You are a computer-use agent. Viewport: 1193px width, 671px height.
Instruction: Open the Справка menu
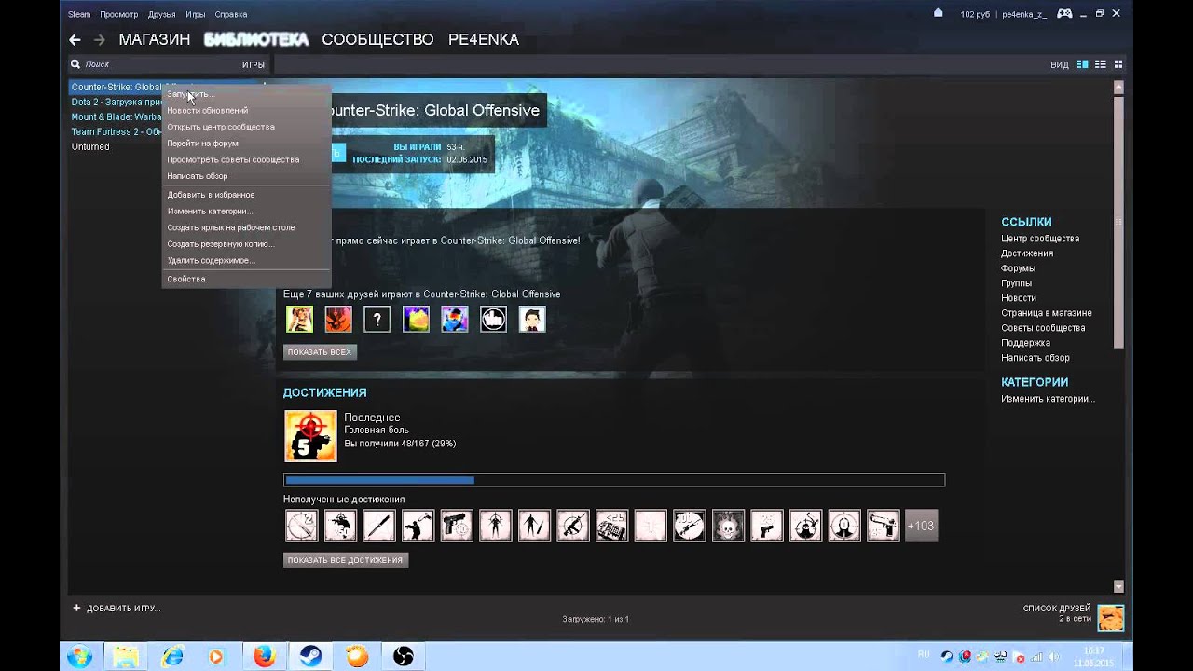point(231,14)
